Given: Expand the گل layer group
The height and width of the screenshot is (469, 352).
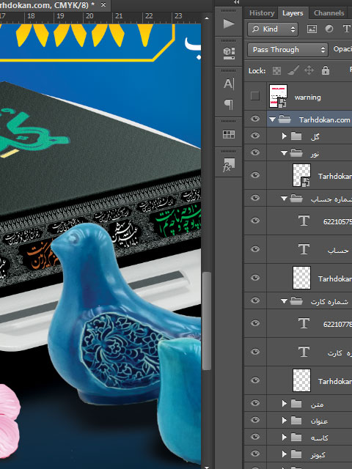Looking at the screenshot, I should point(284,136).
